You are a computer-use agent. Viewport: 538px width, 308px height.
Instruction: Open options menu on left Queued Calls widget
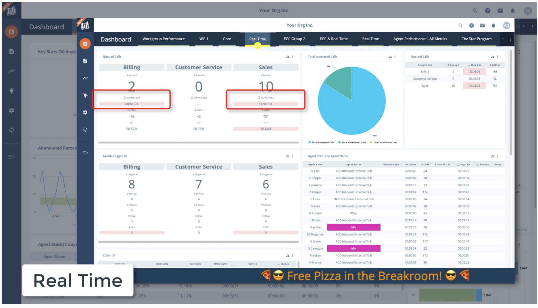293,57
